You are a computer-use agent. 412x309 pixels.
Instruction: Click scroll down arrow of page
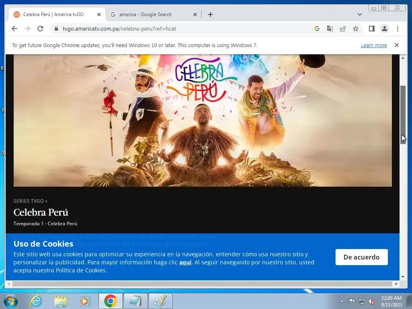403,277
